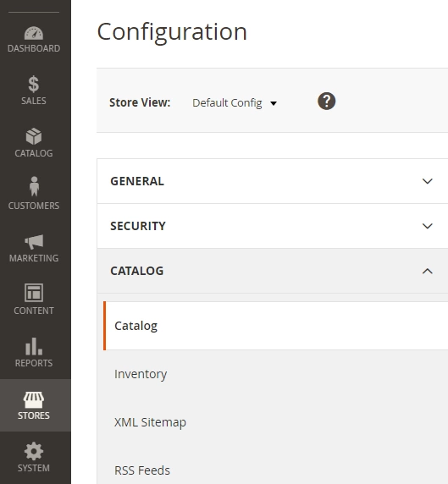Image resolution: width=448 pixels, height=484 pixels.
Task: Select the XML Sitemap configuration tab
Action: [275, 422]
